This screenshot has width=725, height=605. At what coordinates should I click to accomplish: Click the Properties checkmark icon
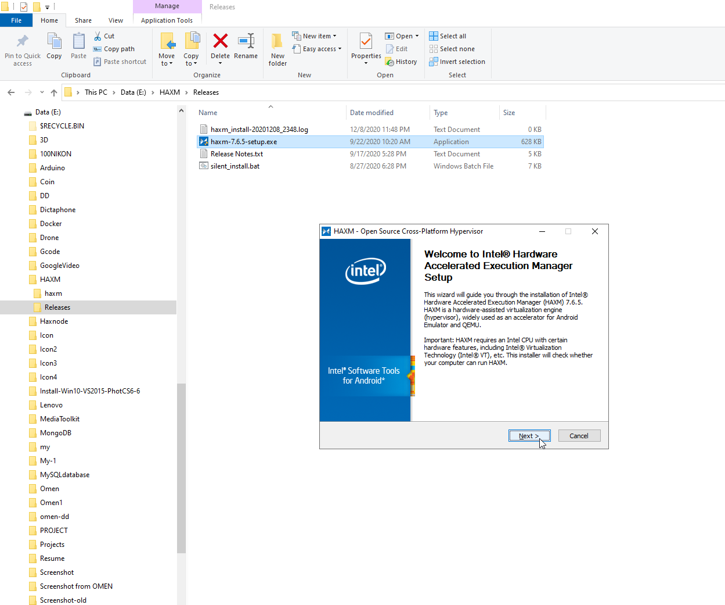(x=366, y=41)
